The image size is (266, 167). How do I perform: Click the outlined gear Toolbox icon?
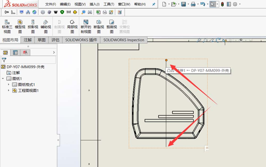43,12
